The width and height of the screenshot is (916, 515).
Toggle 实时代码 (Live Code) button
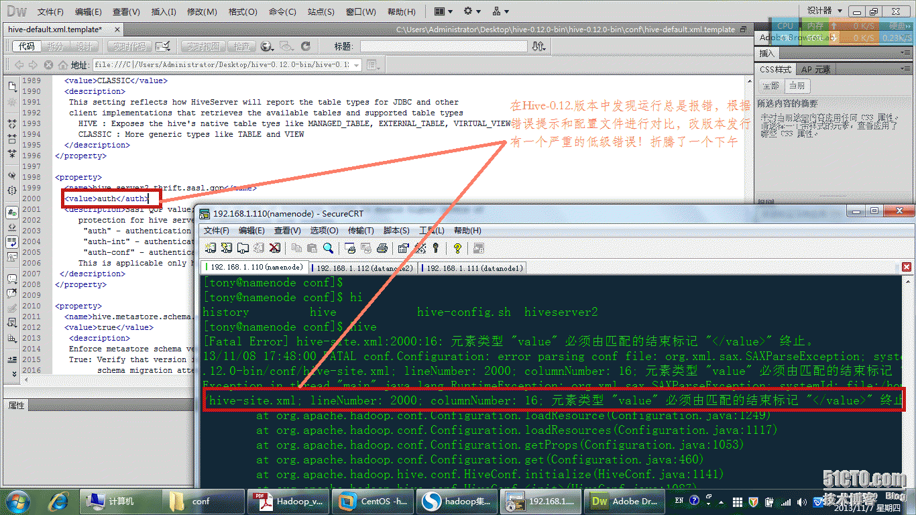click(x=129, y=46)
